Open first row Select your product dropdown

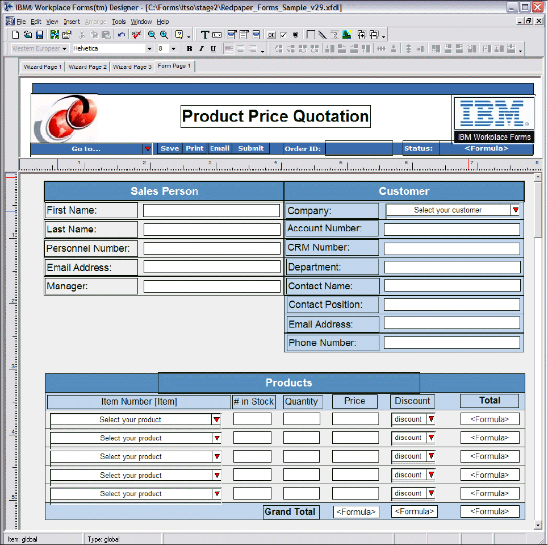(x=217, y=419)
